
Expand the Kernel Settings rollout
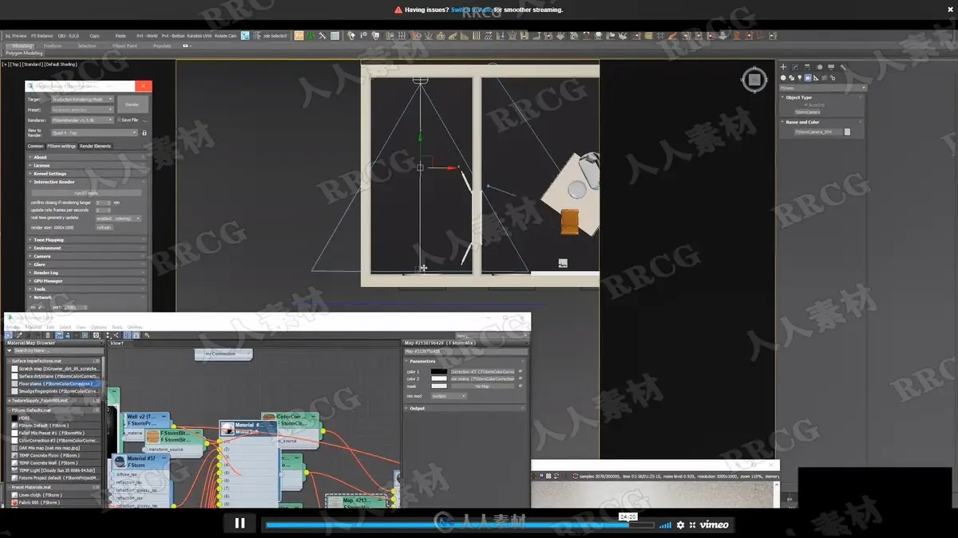tap(88, 174)
